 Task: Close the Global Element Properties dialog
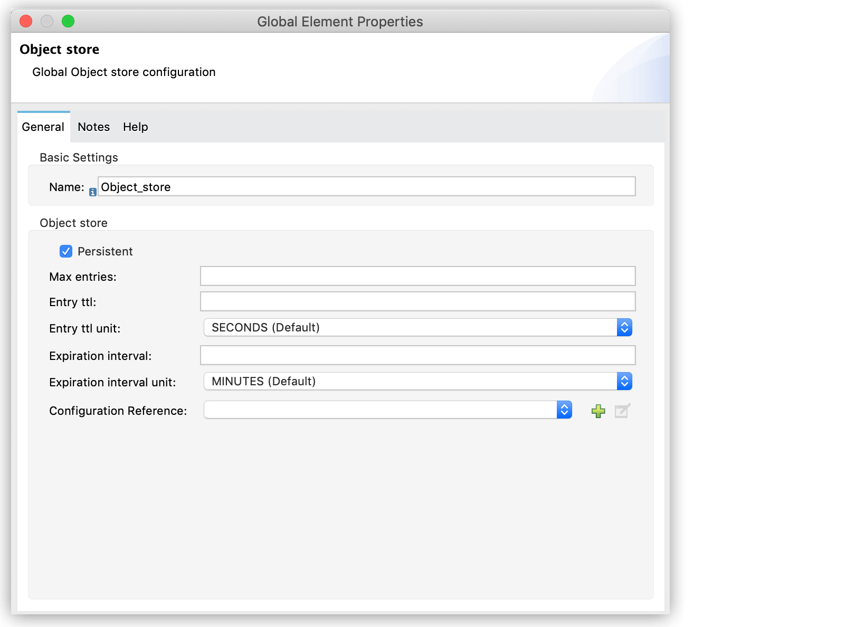26,21
